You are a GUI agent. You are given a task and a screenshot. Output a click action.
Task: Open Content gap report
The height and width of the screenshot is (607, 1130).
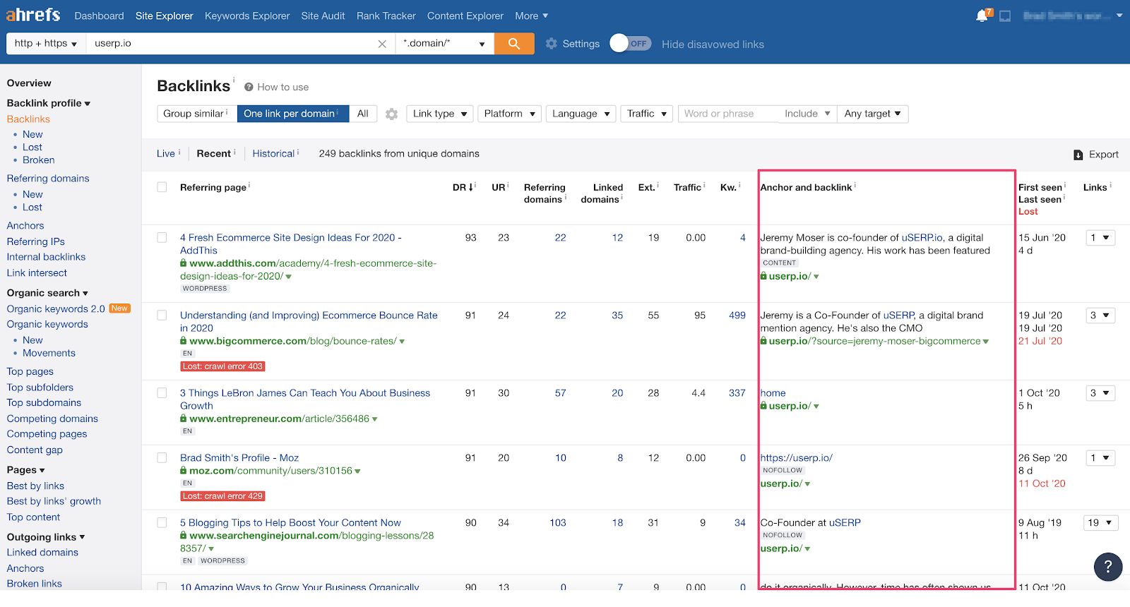tap(35, 450)
